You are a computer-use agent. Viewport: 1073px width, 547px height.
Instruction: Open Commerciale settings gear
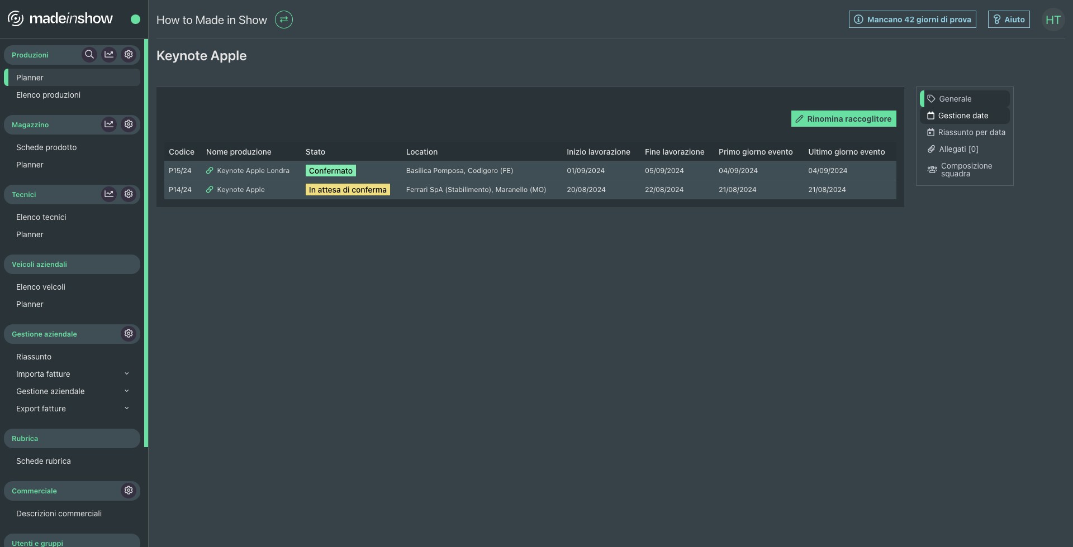tap(129, 491)
